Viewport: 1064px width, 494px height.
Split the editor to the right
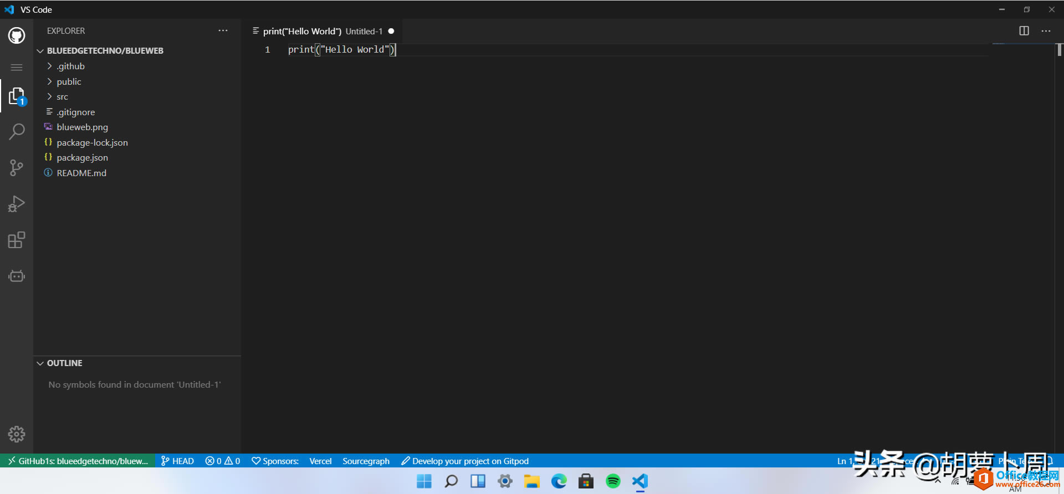1024,31
